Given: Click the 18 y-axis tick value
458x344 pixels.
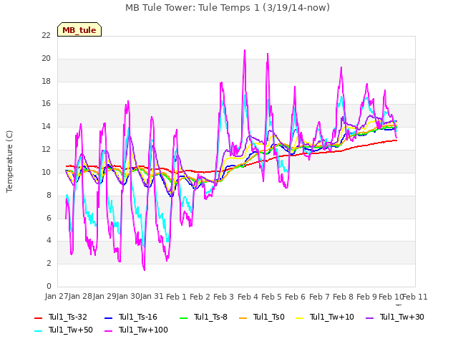Looking at the screenshot, I should tap(46, 81).
